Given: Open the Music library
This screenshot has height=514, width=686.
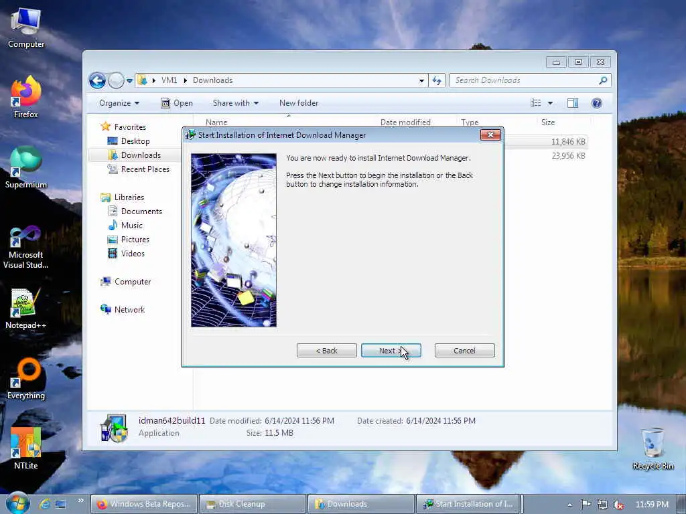Looking at the screenshot, I should click(x=132, y=226).
